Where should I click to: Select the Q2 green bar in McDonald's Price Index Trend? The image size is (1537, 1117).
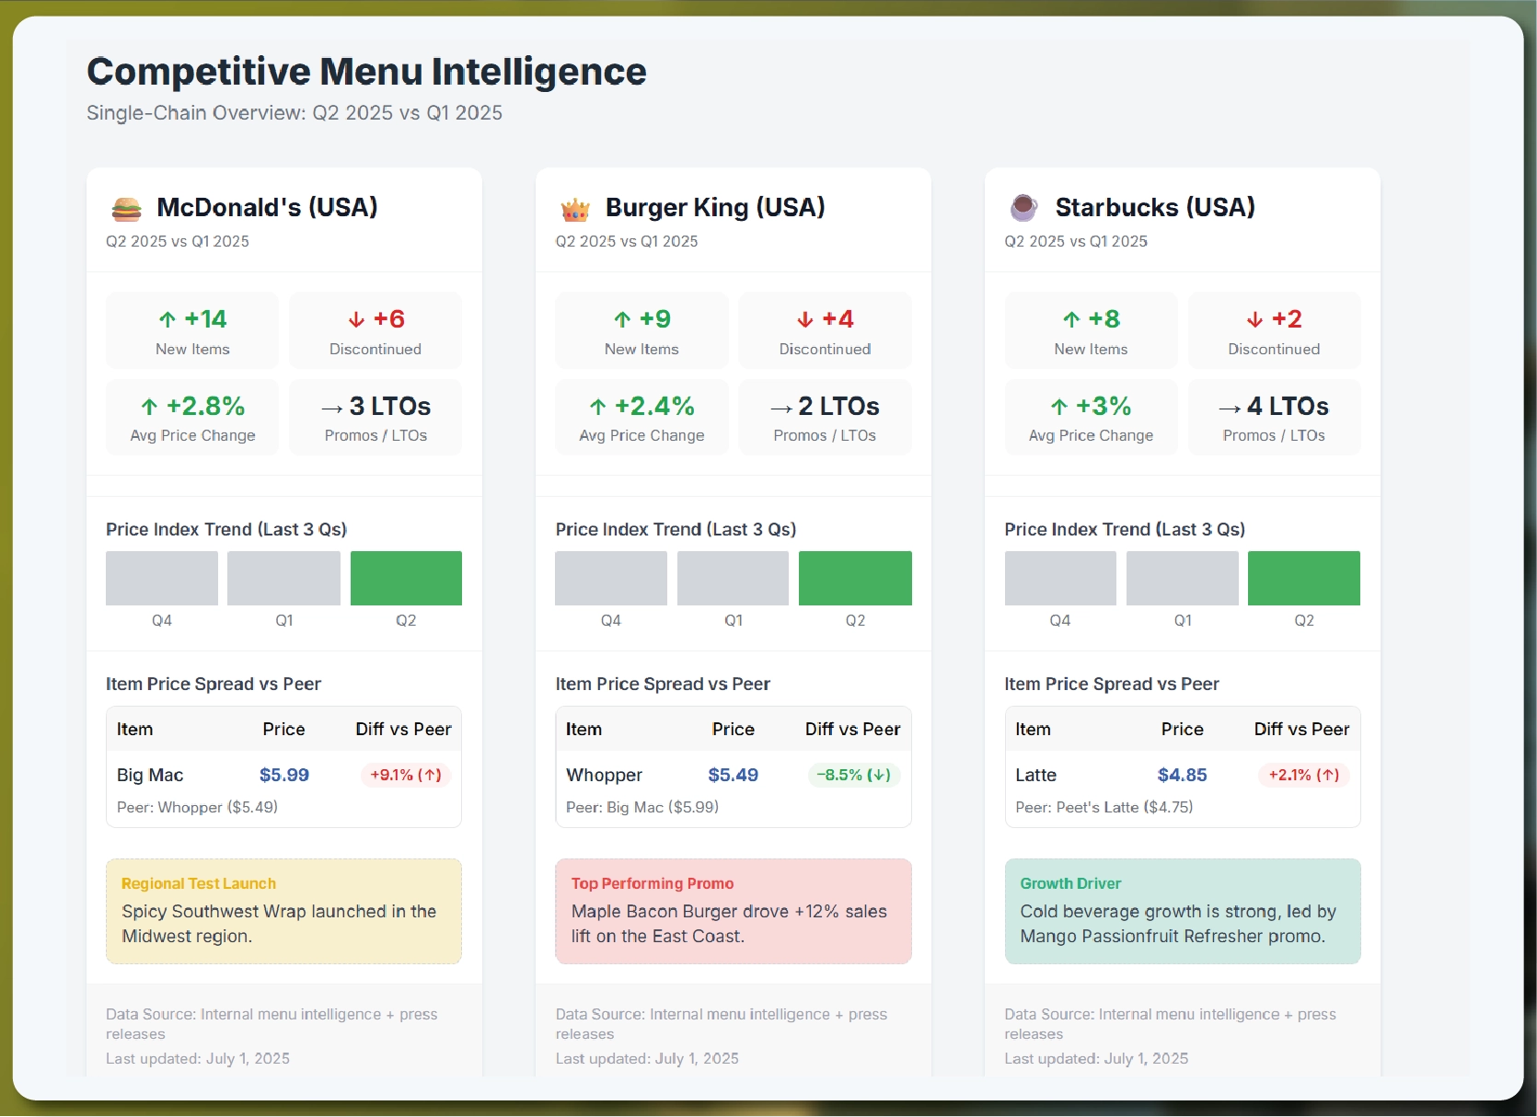coord(406,578)
